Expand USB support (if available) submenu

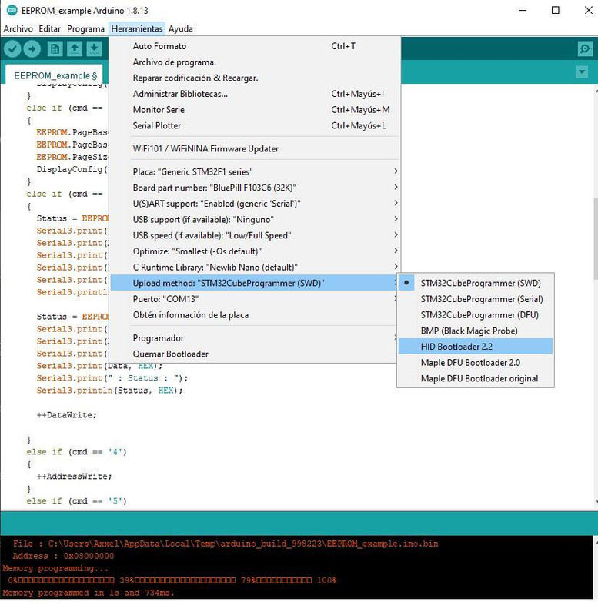pyautogui.click(x=255, y=220)
